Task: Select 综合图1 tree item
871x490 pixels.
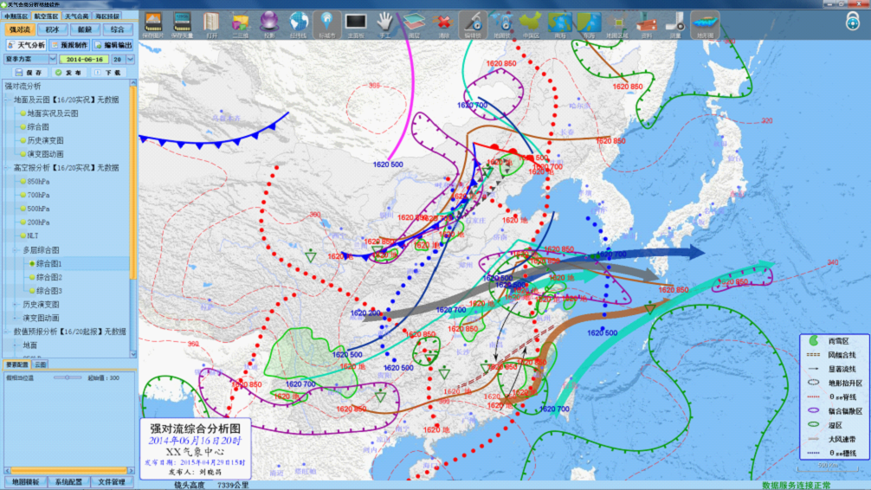Action: 48,264
